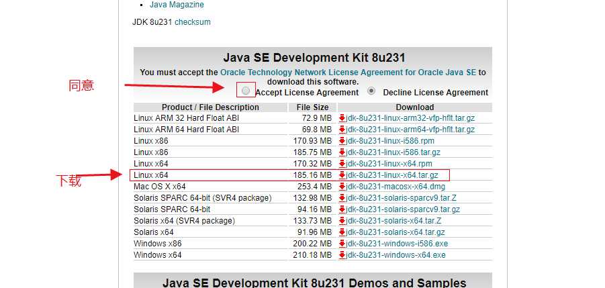
Task: Click red download arrow icon for solaris-sparcv9.tar.Z
Action: pos(342,198)
